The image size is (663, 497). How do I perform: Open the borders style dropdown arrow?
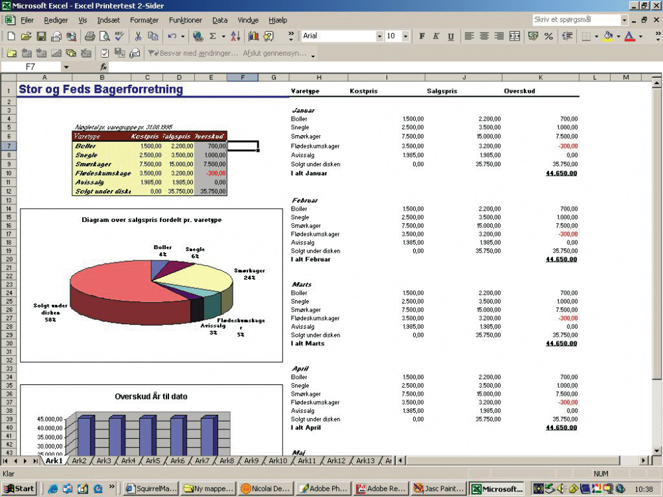pos(596,36)
